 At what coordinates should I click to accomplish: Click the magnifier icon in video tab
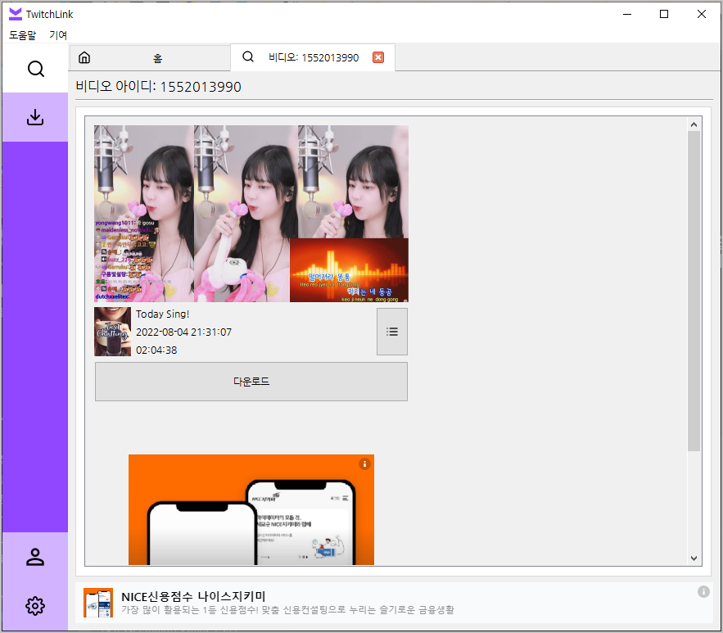pyautogui.click(x=248, y=57)
